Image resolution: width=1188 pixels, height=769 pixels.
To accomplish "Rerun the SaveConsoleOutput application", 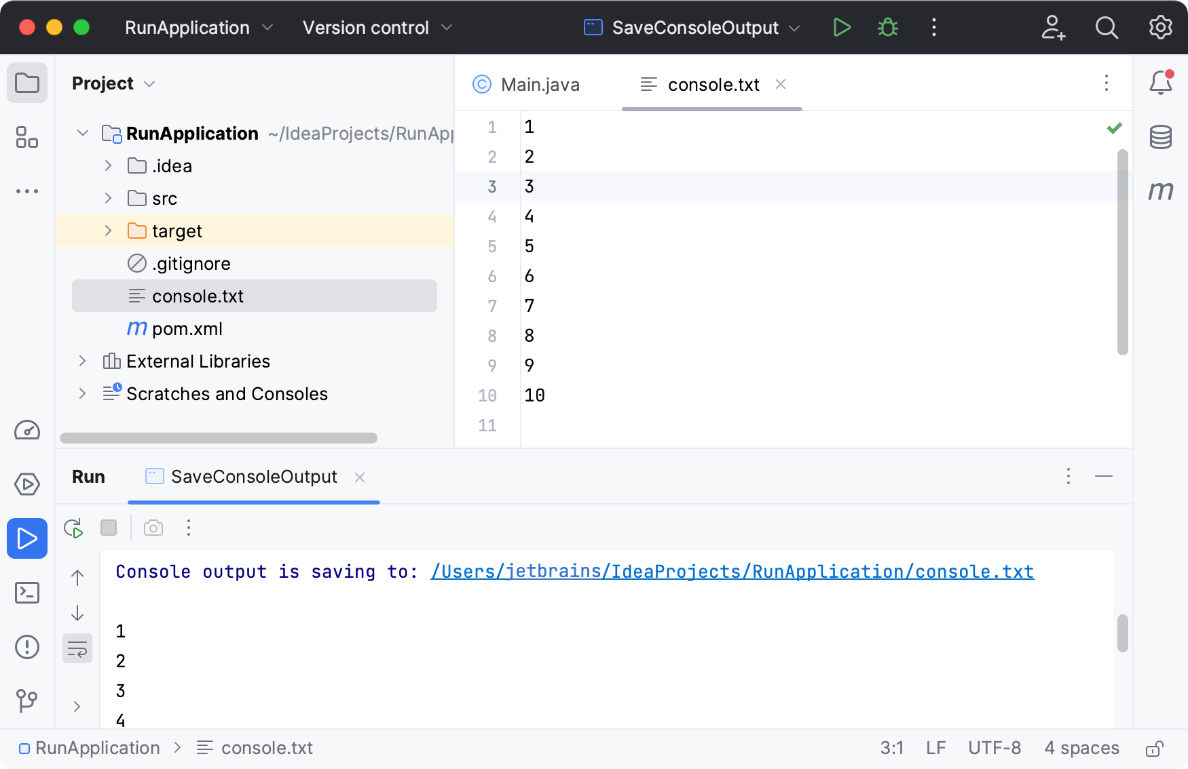I will [73, 528].
